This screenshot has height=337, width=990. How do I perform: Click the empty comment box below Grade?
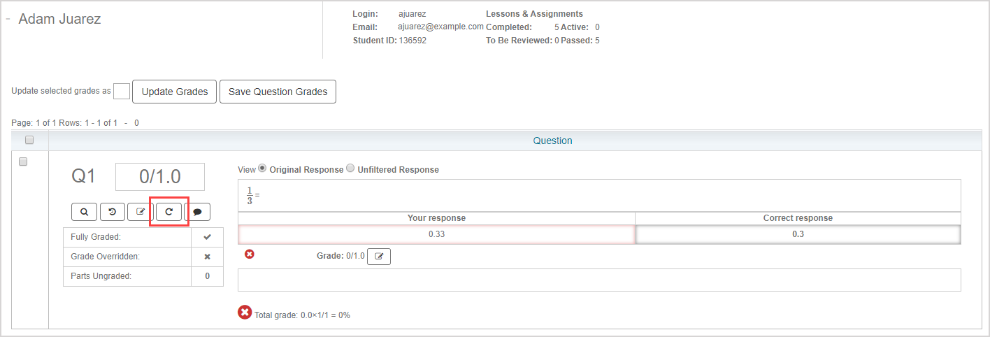(x=599, y=280)
